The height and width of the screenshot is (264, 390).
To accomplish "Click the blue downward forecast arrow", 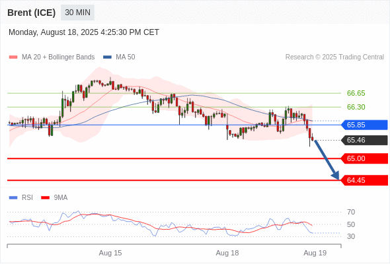I will click(x=327, y=160).
